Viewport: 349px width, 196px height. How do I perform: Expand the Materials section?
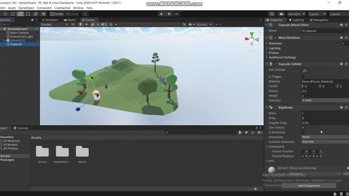[x=267, y=44]
